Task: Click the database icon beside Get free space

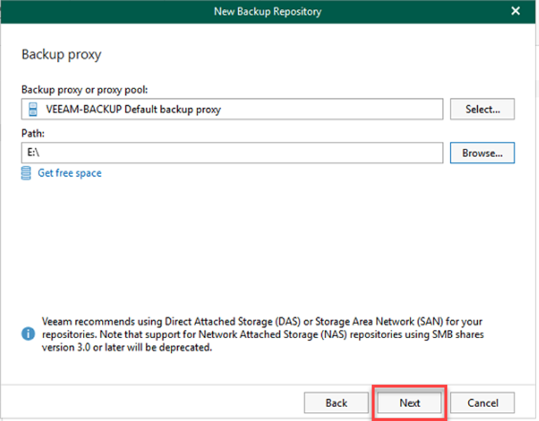Action: (27, 173)
